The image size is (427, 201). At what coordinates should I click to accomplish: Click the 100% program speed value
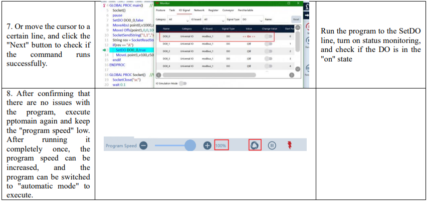(x=221, y=145)
